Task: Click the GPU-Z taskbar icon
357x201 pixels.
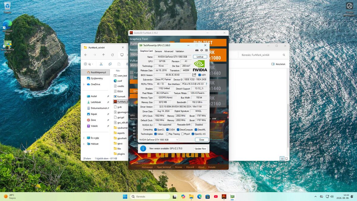Action: 232,197
